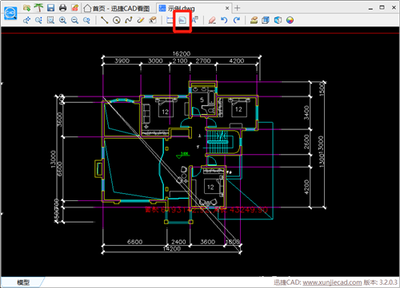Viewport: 400px width, 288px height.
Task: Click the zoom extents icon
Action: [x=50, y=20]
